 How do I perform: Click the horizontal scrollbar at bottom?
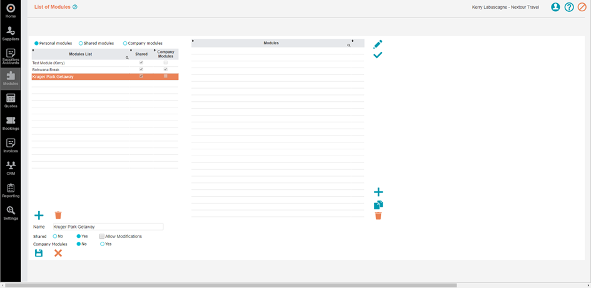(231, 286)
